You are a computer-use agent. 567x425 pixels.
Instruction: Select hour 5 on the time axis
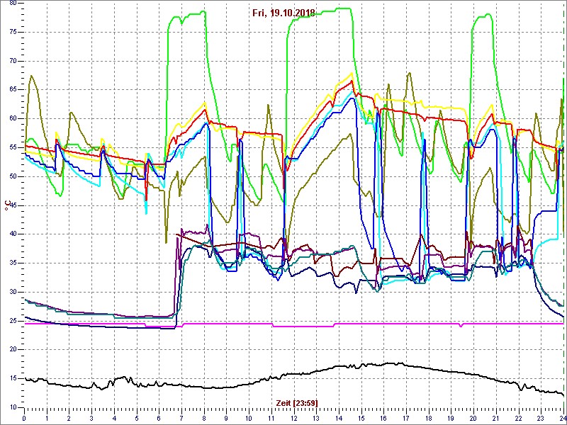[x=137, y=418]
